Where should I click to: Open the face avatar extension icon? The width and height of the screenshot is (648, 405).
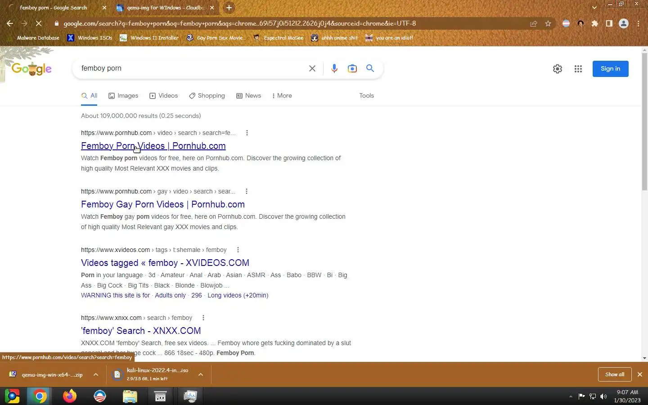(580, 23)
